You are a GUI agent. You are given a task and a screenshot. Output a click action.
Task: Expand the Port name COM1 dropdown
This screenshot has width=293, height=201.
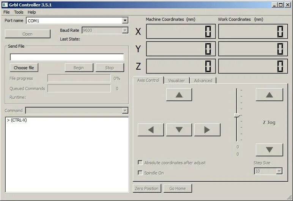coord(125,20)
